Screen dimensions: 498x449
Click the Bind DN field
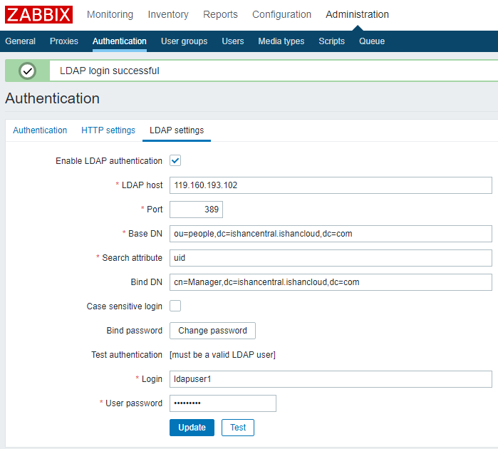(x=331, y=282)
